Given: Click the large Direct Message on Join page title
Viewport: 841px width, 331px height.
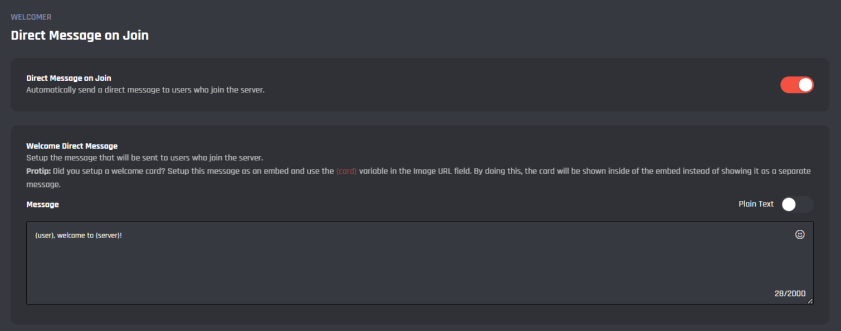Looking at the screenshot, I should point(80,36).
